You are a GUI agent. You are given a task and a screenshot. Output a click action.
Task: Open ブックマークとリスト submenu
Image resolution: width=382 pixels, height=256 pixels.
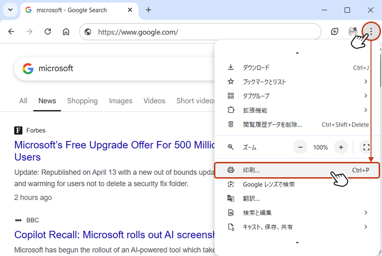pos(297,82)
